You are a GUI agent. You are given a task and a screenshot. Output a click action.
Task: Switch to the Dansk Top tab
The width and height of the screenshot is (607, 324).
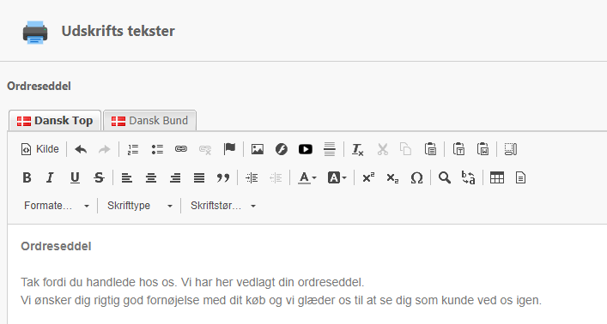pyautogui.click(x=55, y=121)
